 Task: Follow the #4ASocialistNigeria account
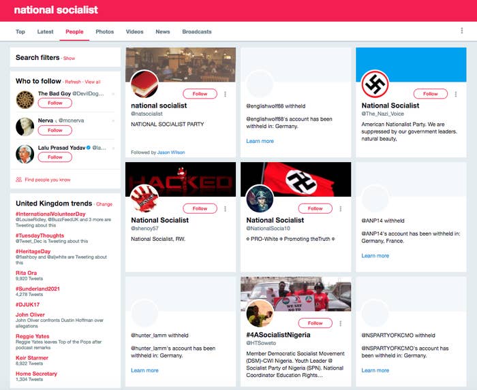(x=315, y=323)
